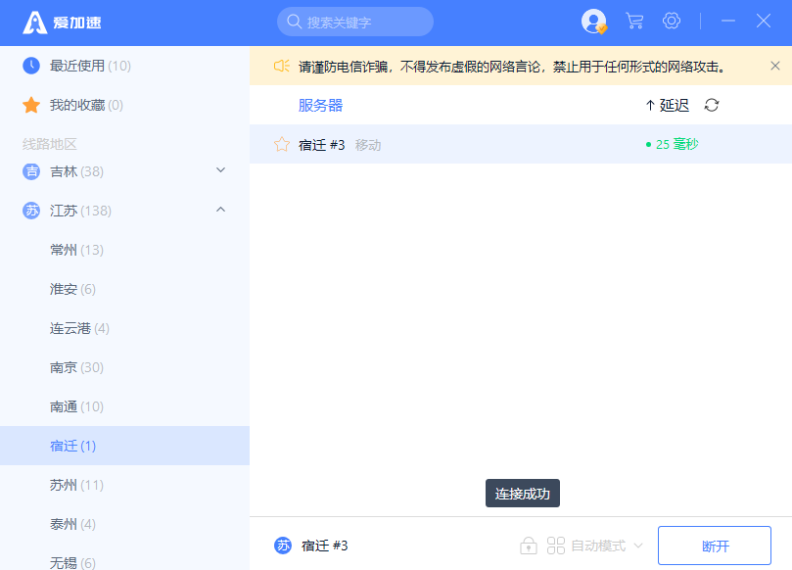Viewport: 792px width, 570px height.
Task: Collapse the 江苏 chevron
Action: (x=220, y=210)
